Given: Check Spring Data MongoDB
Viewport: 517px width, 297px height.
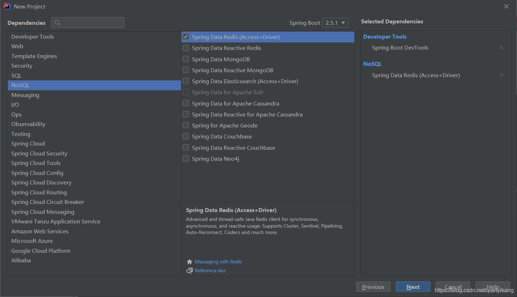Looking at the screenshot, I should point(186,59).
